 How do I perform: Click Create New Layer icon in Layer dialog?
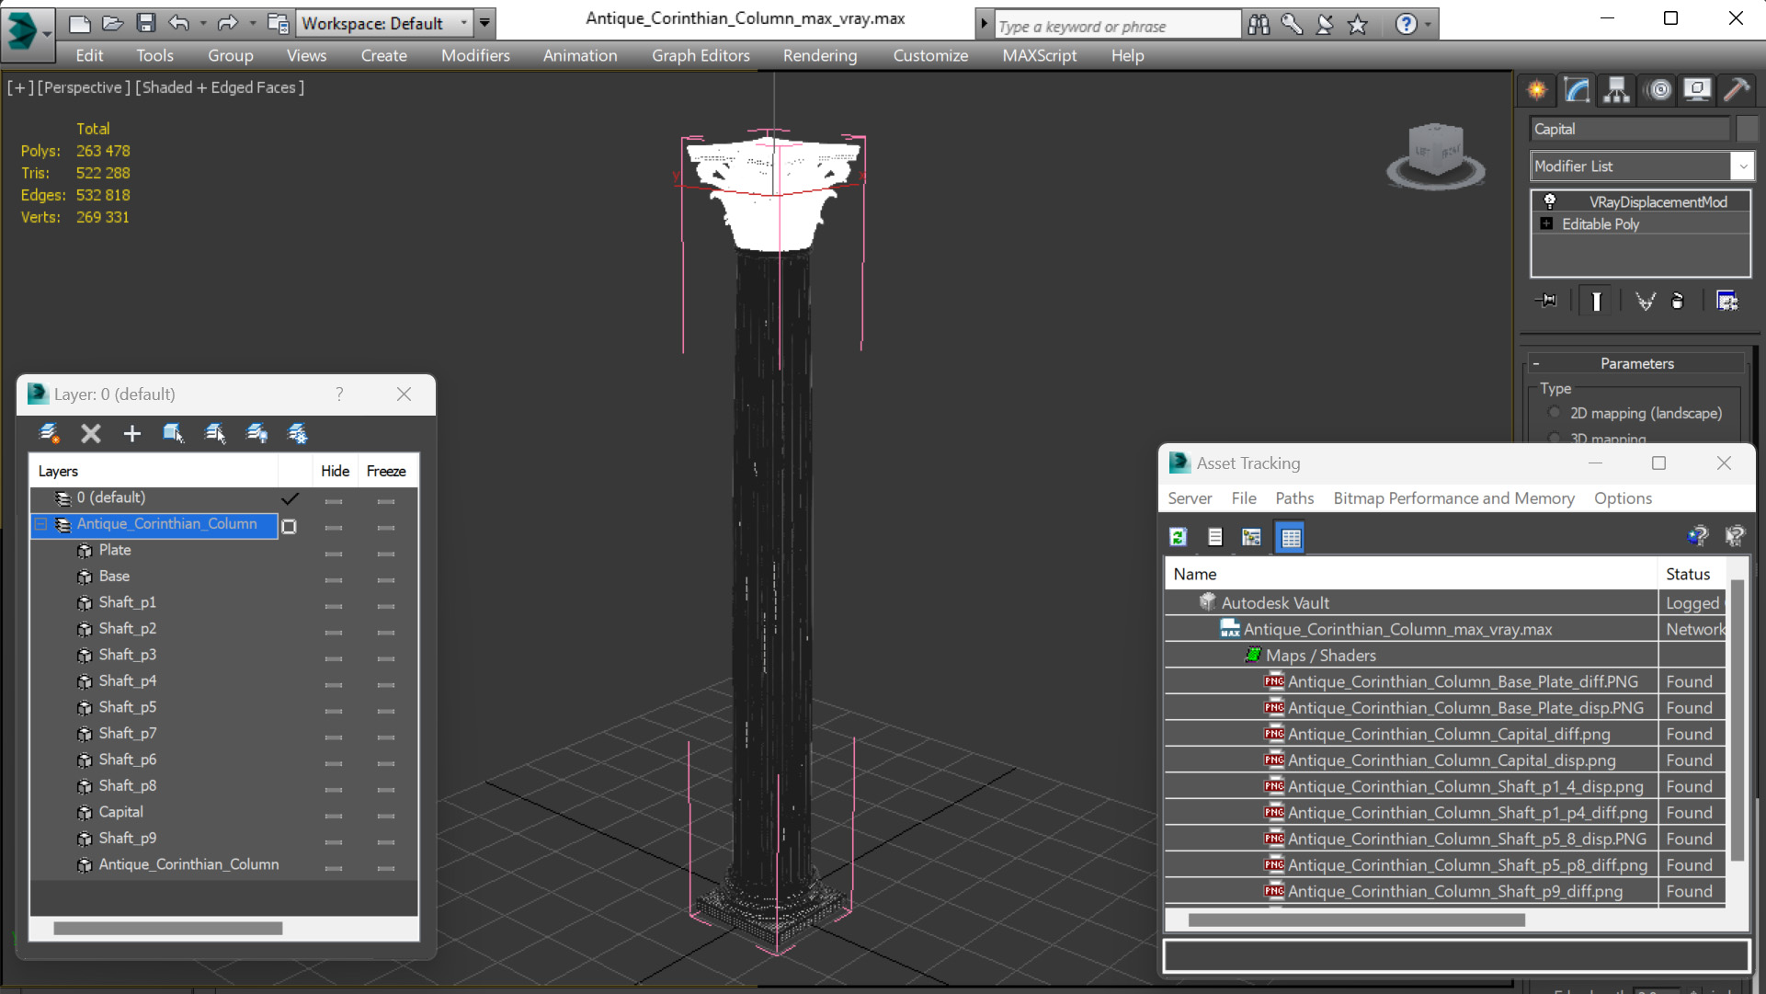(49, 433)
